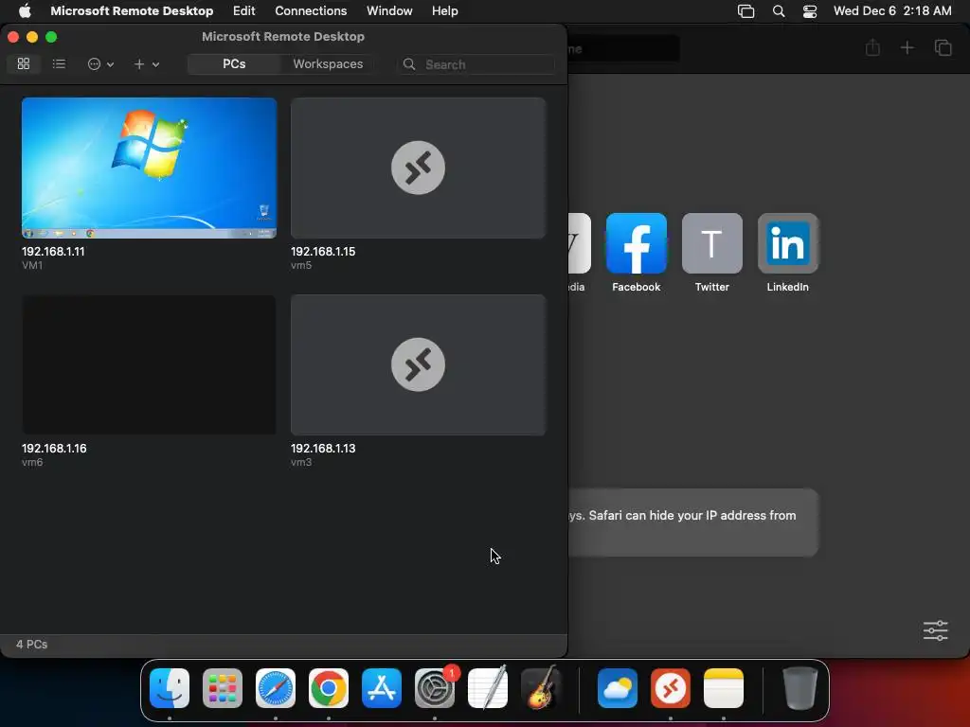Image resolution: width=970 pixels, height=727 pixels.
Task: Click the Stage Manager icon in menu bar
Action: (746, 11)
